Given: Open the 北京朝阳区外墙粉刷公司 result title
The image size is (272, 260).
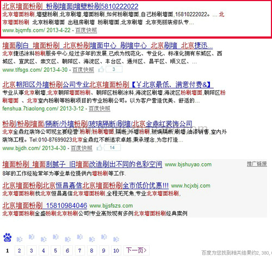Looking at the screenshot, I should pyautogui.click(x=108, y=85).
